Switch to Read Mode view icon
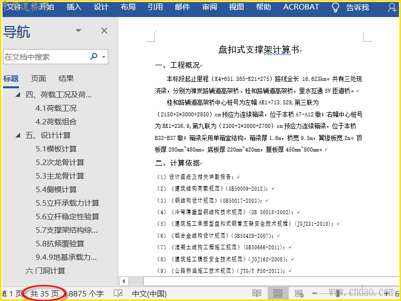 click(x=257, y=293)
